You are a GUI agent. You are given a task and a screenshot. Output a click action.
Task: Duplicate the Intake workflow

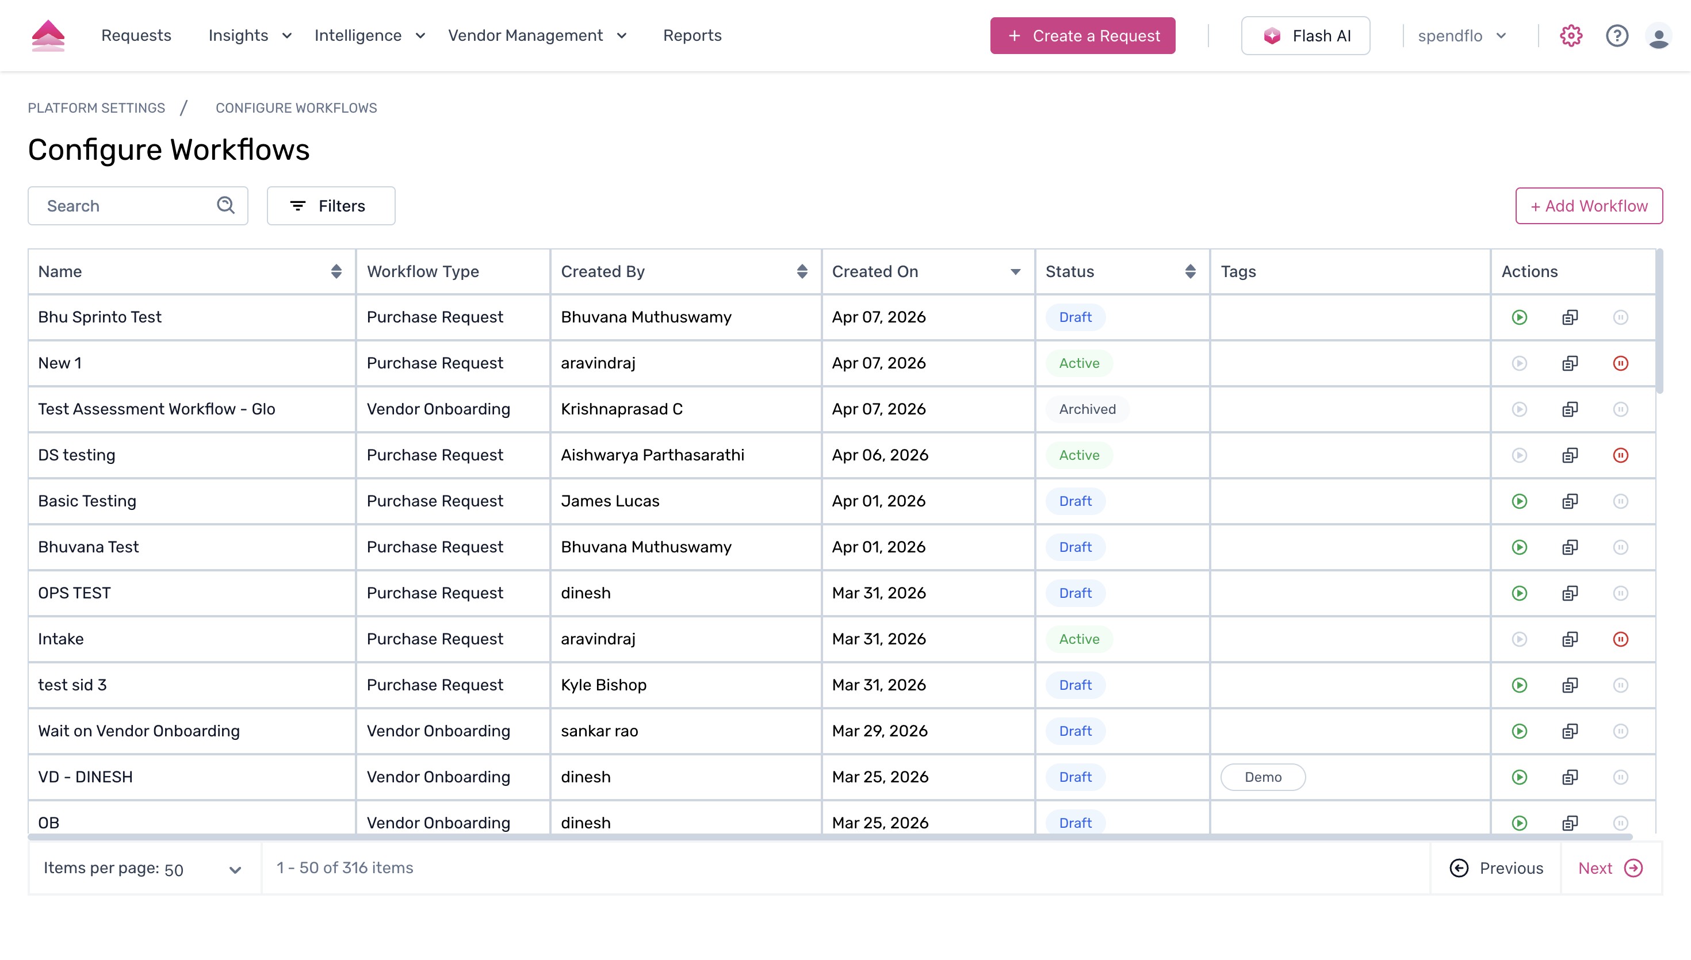[1570, 638]
